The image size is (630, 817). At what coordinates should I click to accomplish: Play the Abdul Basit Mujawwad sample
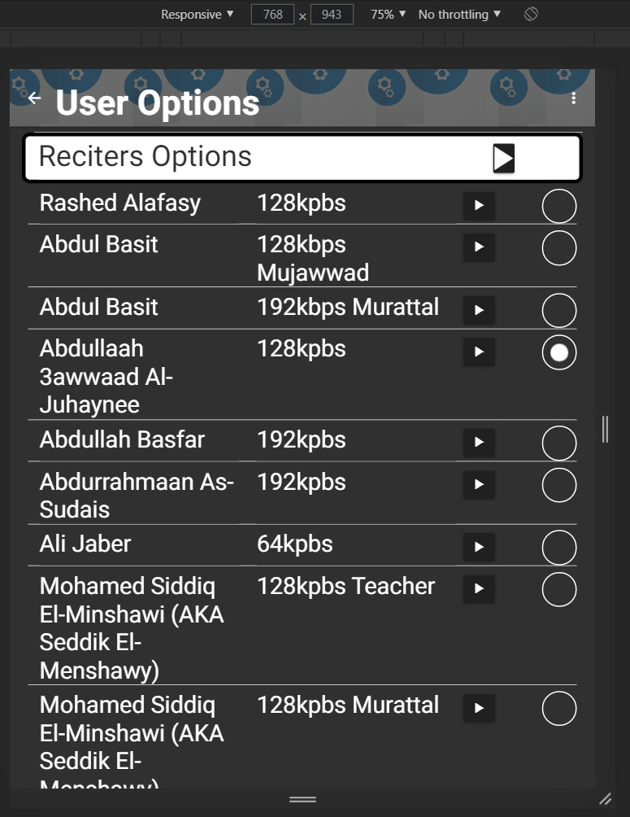click(x=479, y=247)
